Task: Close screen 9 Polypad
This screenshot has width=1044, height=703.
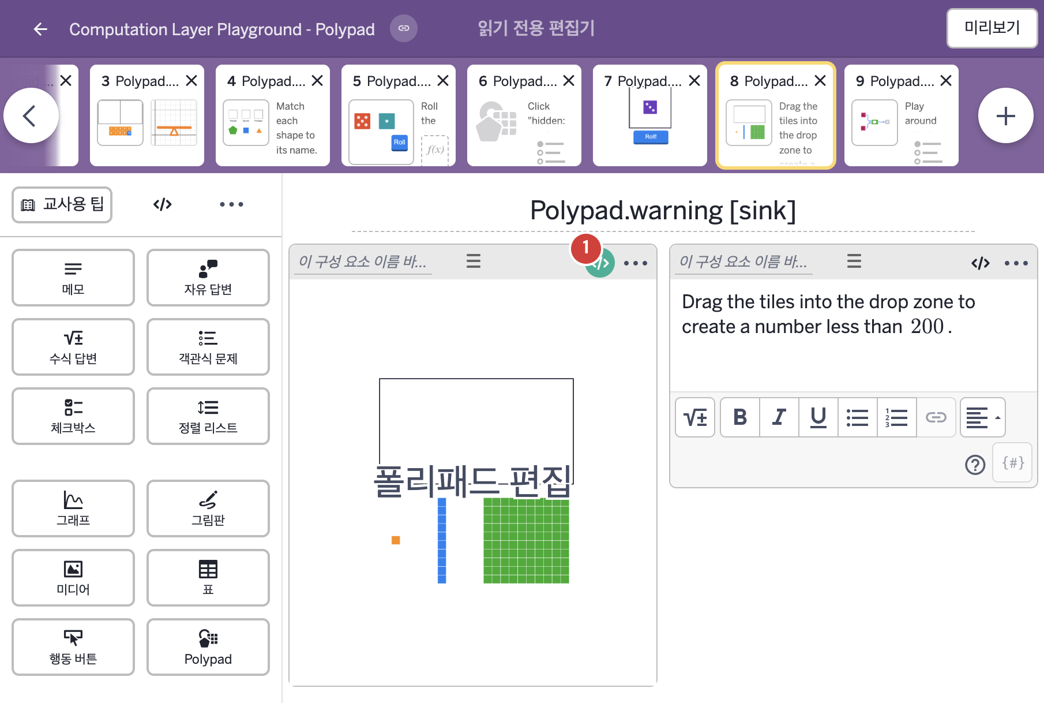Action: coord(946,81)
